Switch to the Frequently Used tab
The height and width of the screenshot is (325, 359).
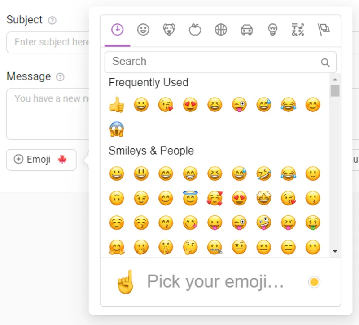[x=117, y=30]
